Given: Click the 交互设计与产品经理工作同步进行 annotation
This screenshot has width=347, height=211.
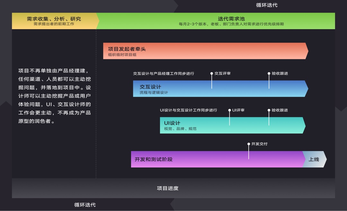Looking at the screenshot, I should [163, 73].
